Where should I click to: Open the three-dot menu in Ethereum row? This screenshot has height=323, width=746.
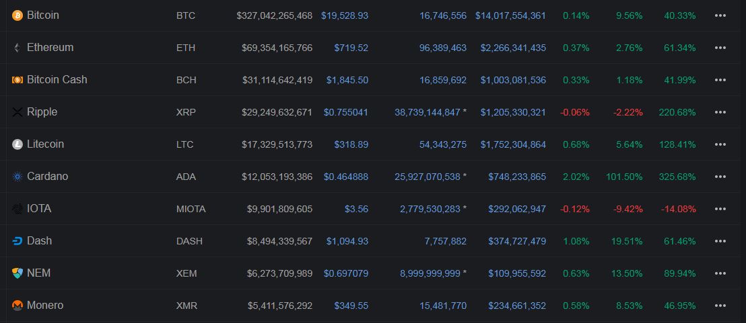(720, 48)
